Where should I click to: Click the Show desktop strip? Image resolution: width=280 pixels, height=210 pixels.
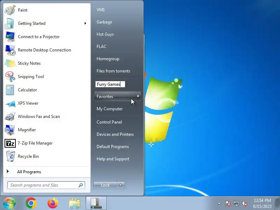pyautogui.click(x=278, y=203)
